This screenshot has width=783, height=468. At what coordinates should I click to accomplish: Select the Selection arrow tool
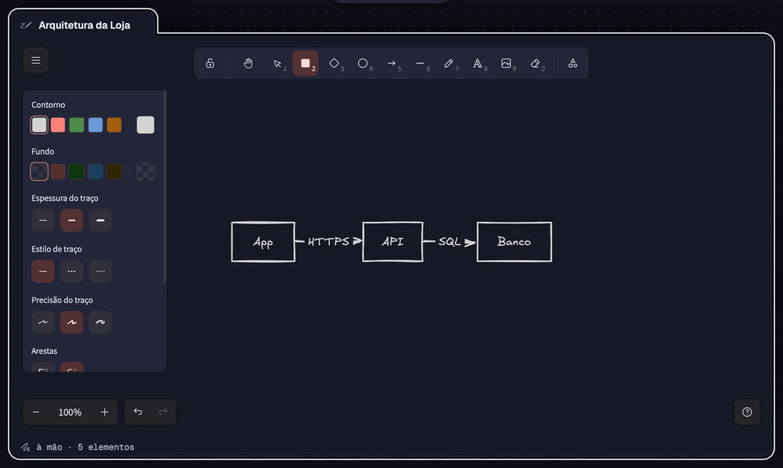tap(277, 63)
